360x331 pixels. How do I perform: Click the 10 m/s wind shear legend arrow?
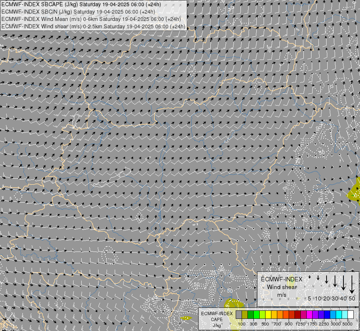(318, 278)
